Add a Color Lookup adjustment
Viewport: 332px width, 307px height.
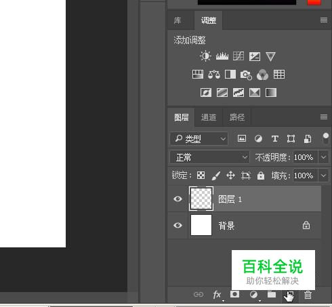[x=279, y=75]
